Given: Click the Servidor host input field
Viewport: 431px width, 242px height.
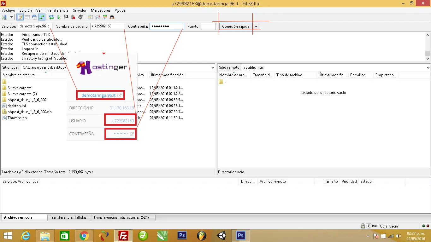Looking at the screenshot, I should click(35, 26).
